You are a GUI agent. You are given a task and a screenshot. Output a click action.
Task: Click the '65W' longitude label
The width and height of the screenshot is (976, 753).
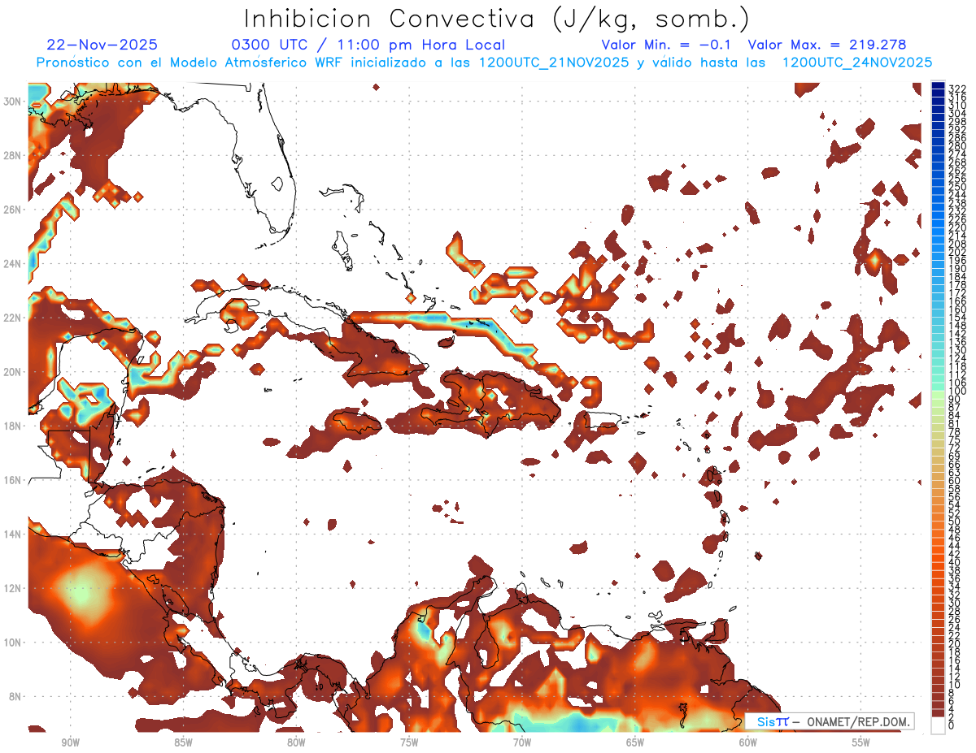[635, 742]
